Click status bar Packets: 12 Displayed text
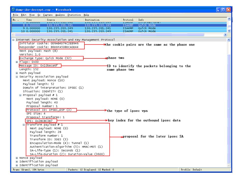 91,170
